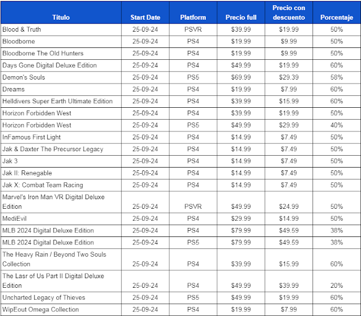Select Jak & Daxter The Precursor Legacy
The height and width of the screenshot is (316, 361).
click(x=61, y=149)
